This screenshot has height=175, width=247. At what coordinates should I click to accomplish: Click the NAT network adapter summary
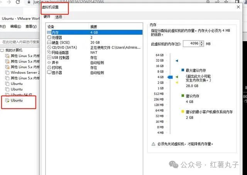[94, 52]
